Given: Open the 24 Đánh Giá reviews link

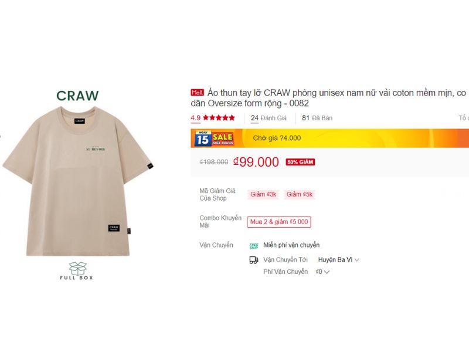Looking at the screenshot, I should click(269, 118).
